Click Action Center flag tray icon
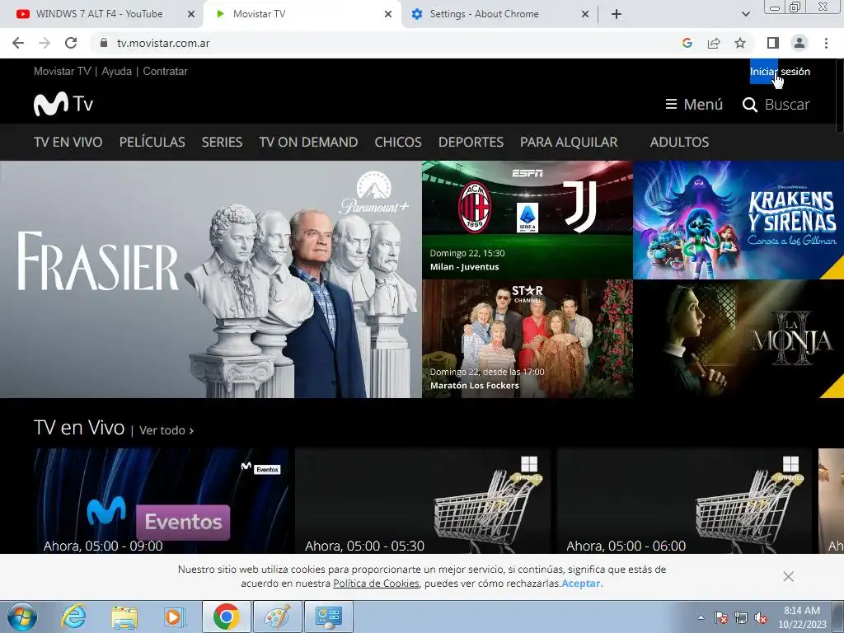The width and height of the screenshot is (844, 633). (x=720, y=617)
